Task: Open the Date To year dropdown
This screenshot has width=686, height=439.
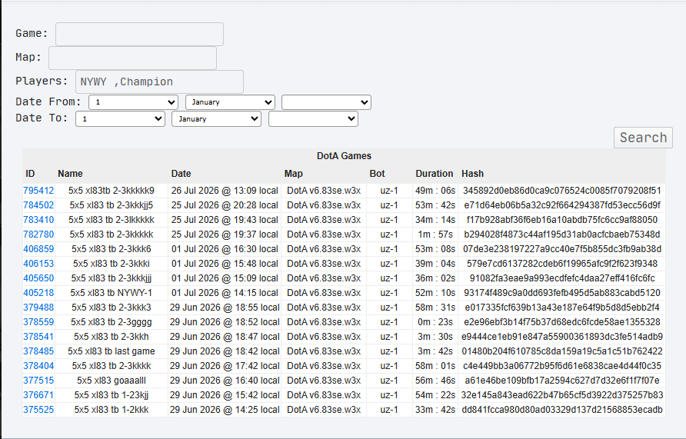Action: point(313,119)
